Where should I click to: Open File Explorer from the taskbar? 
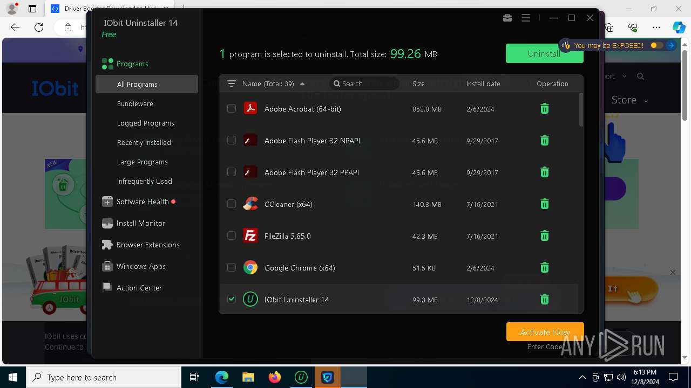tap(248, 377)
